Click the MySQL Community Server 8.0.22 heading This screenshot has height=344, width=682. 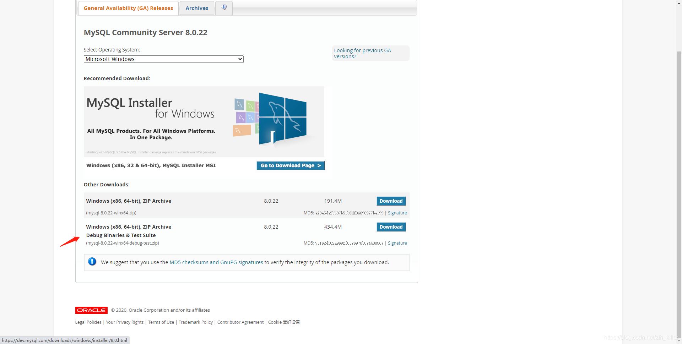[146, 33]
